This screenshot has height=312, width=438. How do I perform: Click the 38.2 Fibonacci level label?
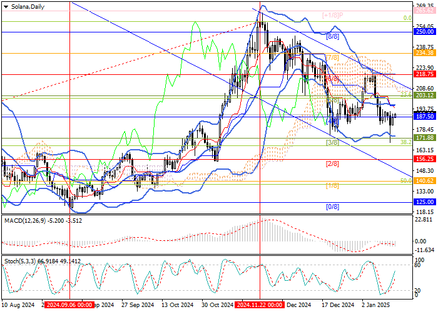[405, 142]
